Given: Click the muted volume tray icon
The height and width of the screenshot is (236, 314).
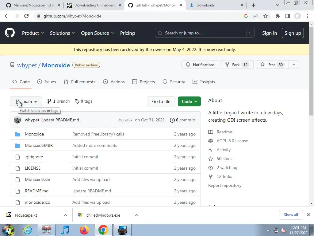Looking at the screenshot, I should click(x=283, y=230).
